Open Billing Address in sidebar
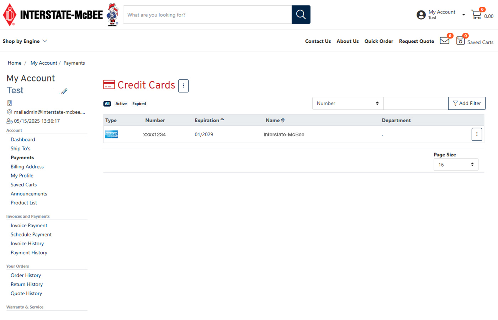This screenshot has width=498, height=320. pyautogui.click(x=27, y=166)
